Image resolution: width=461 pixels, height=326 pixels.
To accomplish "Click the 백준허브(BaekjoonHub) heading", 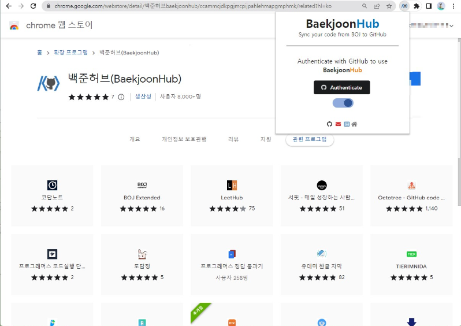I will click(x=125, y=79).
